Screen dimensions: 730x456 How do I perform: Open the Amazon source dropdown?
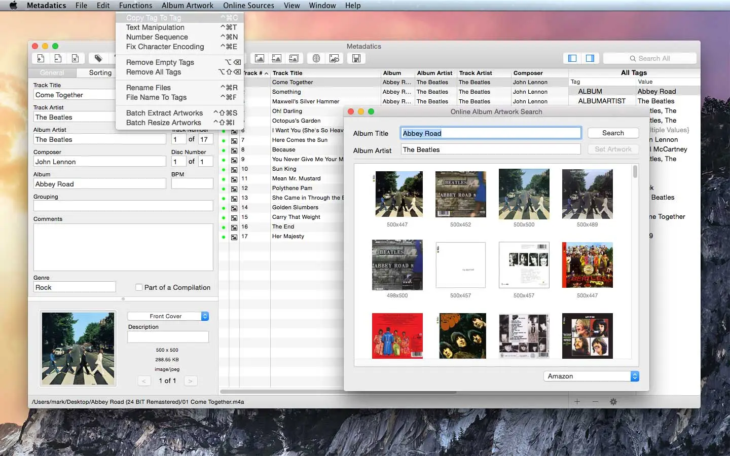(591, 376)
